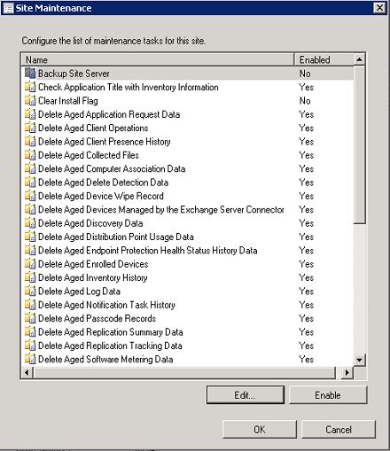Click the horizontal scrollbar left arrow

[x=27, y=372]
